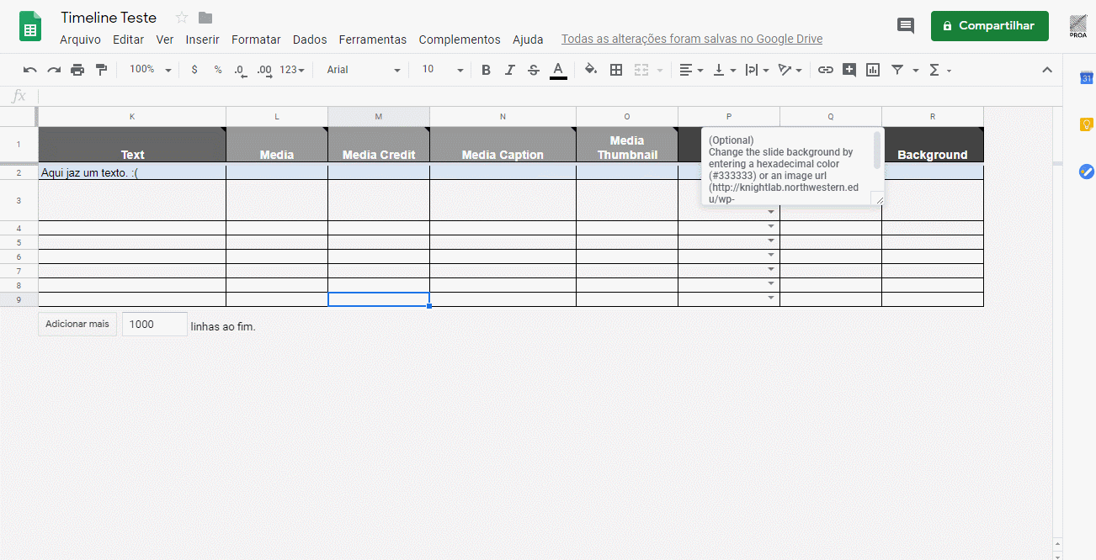Increase decimal places
Screen dimensions: 1096x560
(x=264, y=70)
